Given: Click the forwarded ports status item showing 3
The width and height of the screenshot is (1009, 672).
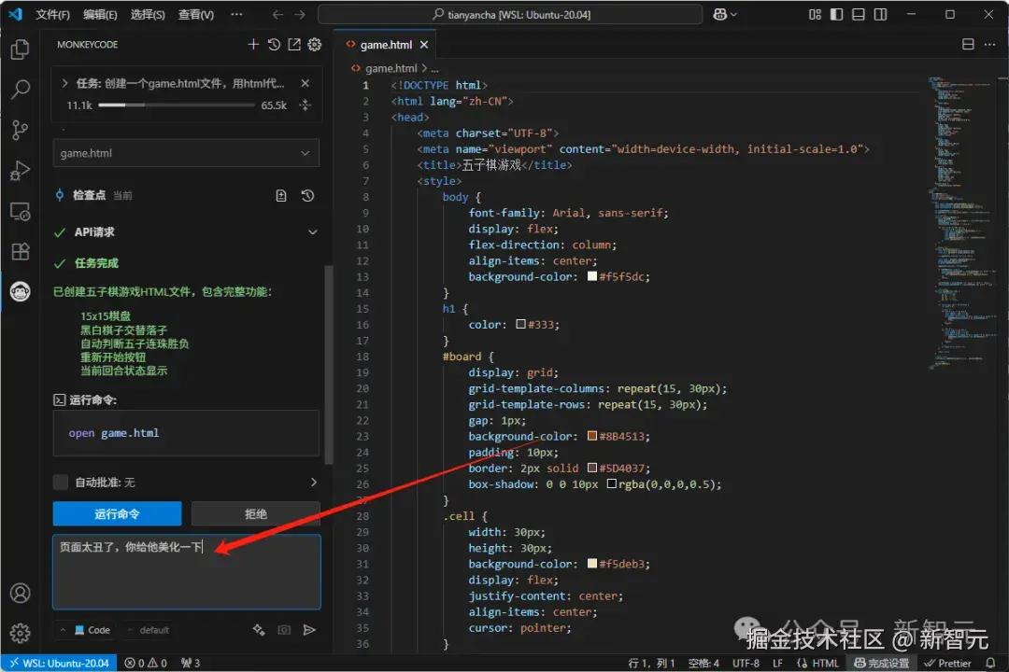Looking at the screenshot, I should pyautogui.click(x=191, y=663).
